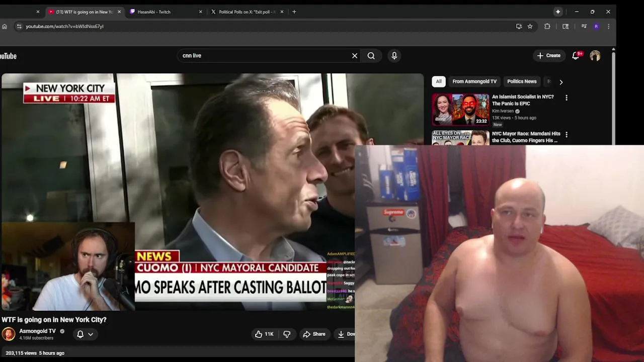The image size is (644, 362).
Task: Click the YouTube search magnifier button
Action: (371, 56)
